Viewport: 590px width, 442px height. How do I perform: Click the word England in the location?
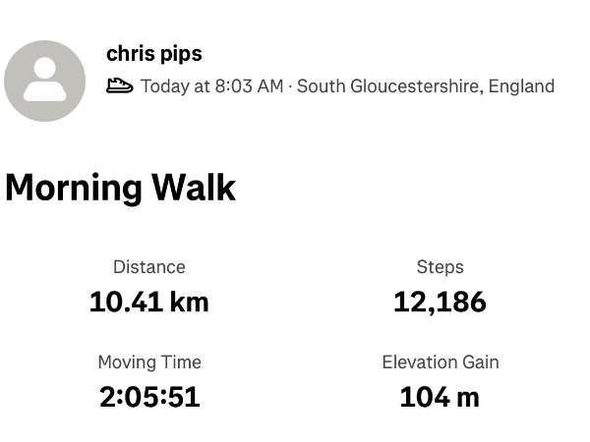[x=521, y=86]
